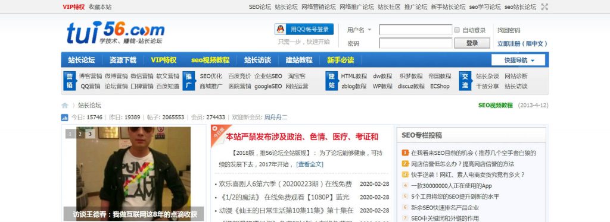Image resolution: width=610 pixels, height=222 pixels.
Task: Open the 资源下载 nav tab
Action: coord(123,60)
